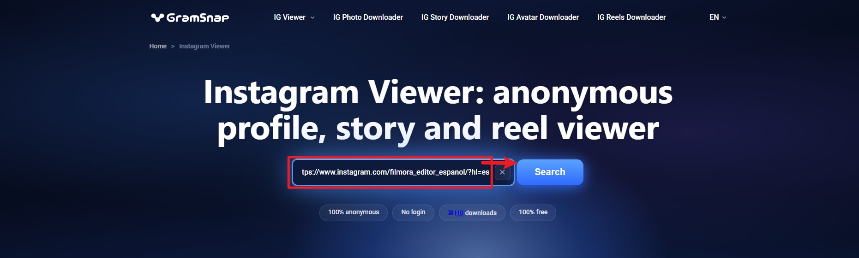Click the 100% free badge
The width and height of the screenshot is (859, 258).
coord(533,212)
